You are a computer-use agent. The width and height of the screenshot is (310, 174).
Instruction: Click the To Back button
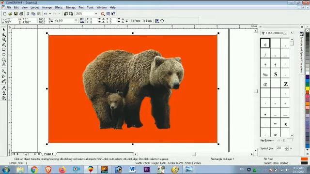[x=147, y=21]
